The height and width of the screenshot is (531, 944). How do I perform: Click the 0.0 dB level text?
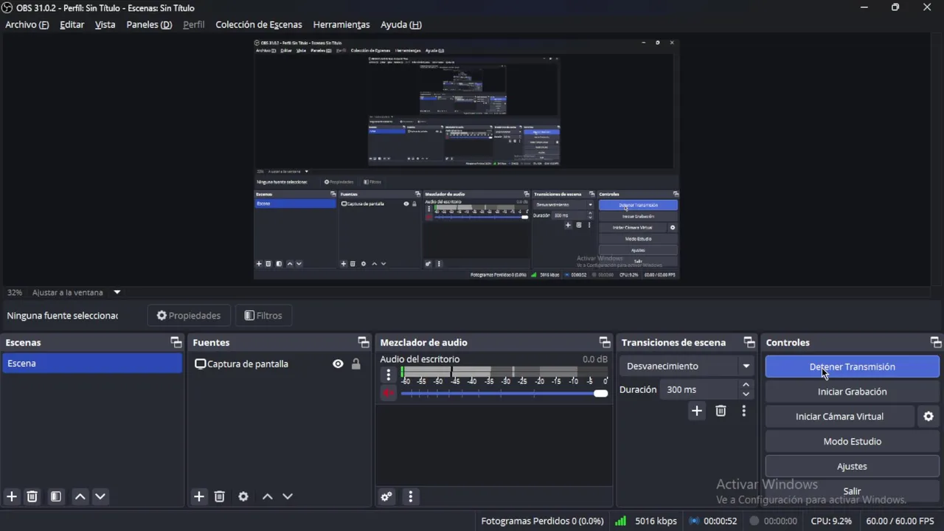tap(594, 359)
